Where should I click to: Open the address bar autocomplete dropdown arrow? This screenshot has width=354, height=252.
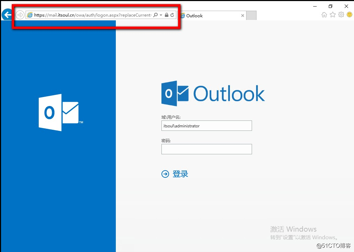click(x=161, y=15)
